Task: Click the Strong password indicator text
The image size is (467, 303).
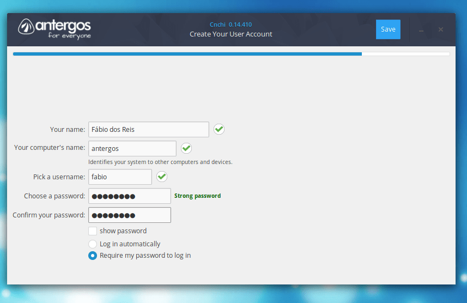Action: click(x=197, y=196)
